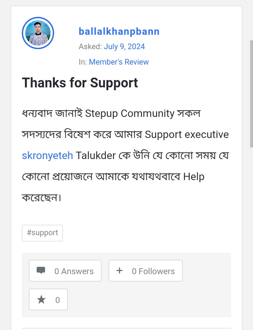Click the star favorite icon
The image size is (253, 330).
[41, 299]
